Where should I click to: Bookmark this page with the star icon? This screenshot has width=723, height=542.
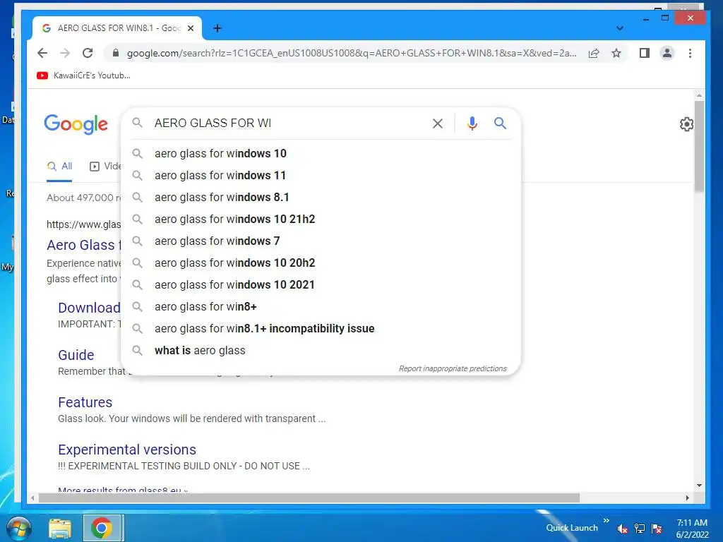click(x=616, y=53)
